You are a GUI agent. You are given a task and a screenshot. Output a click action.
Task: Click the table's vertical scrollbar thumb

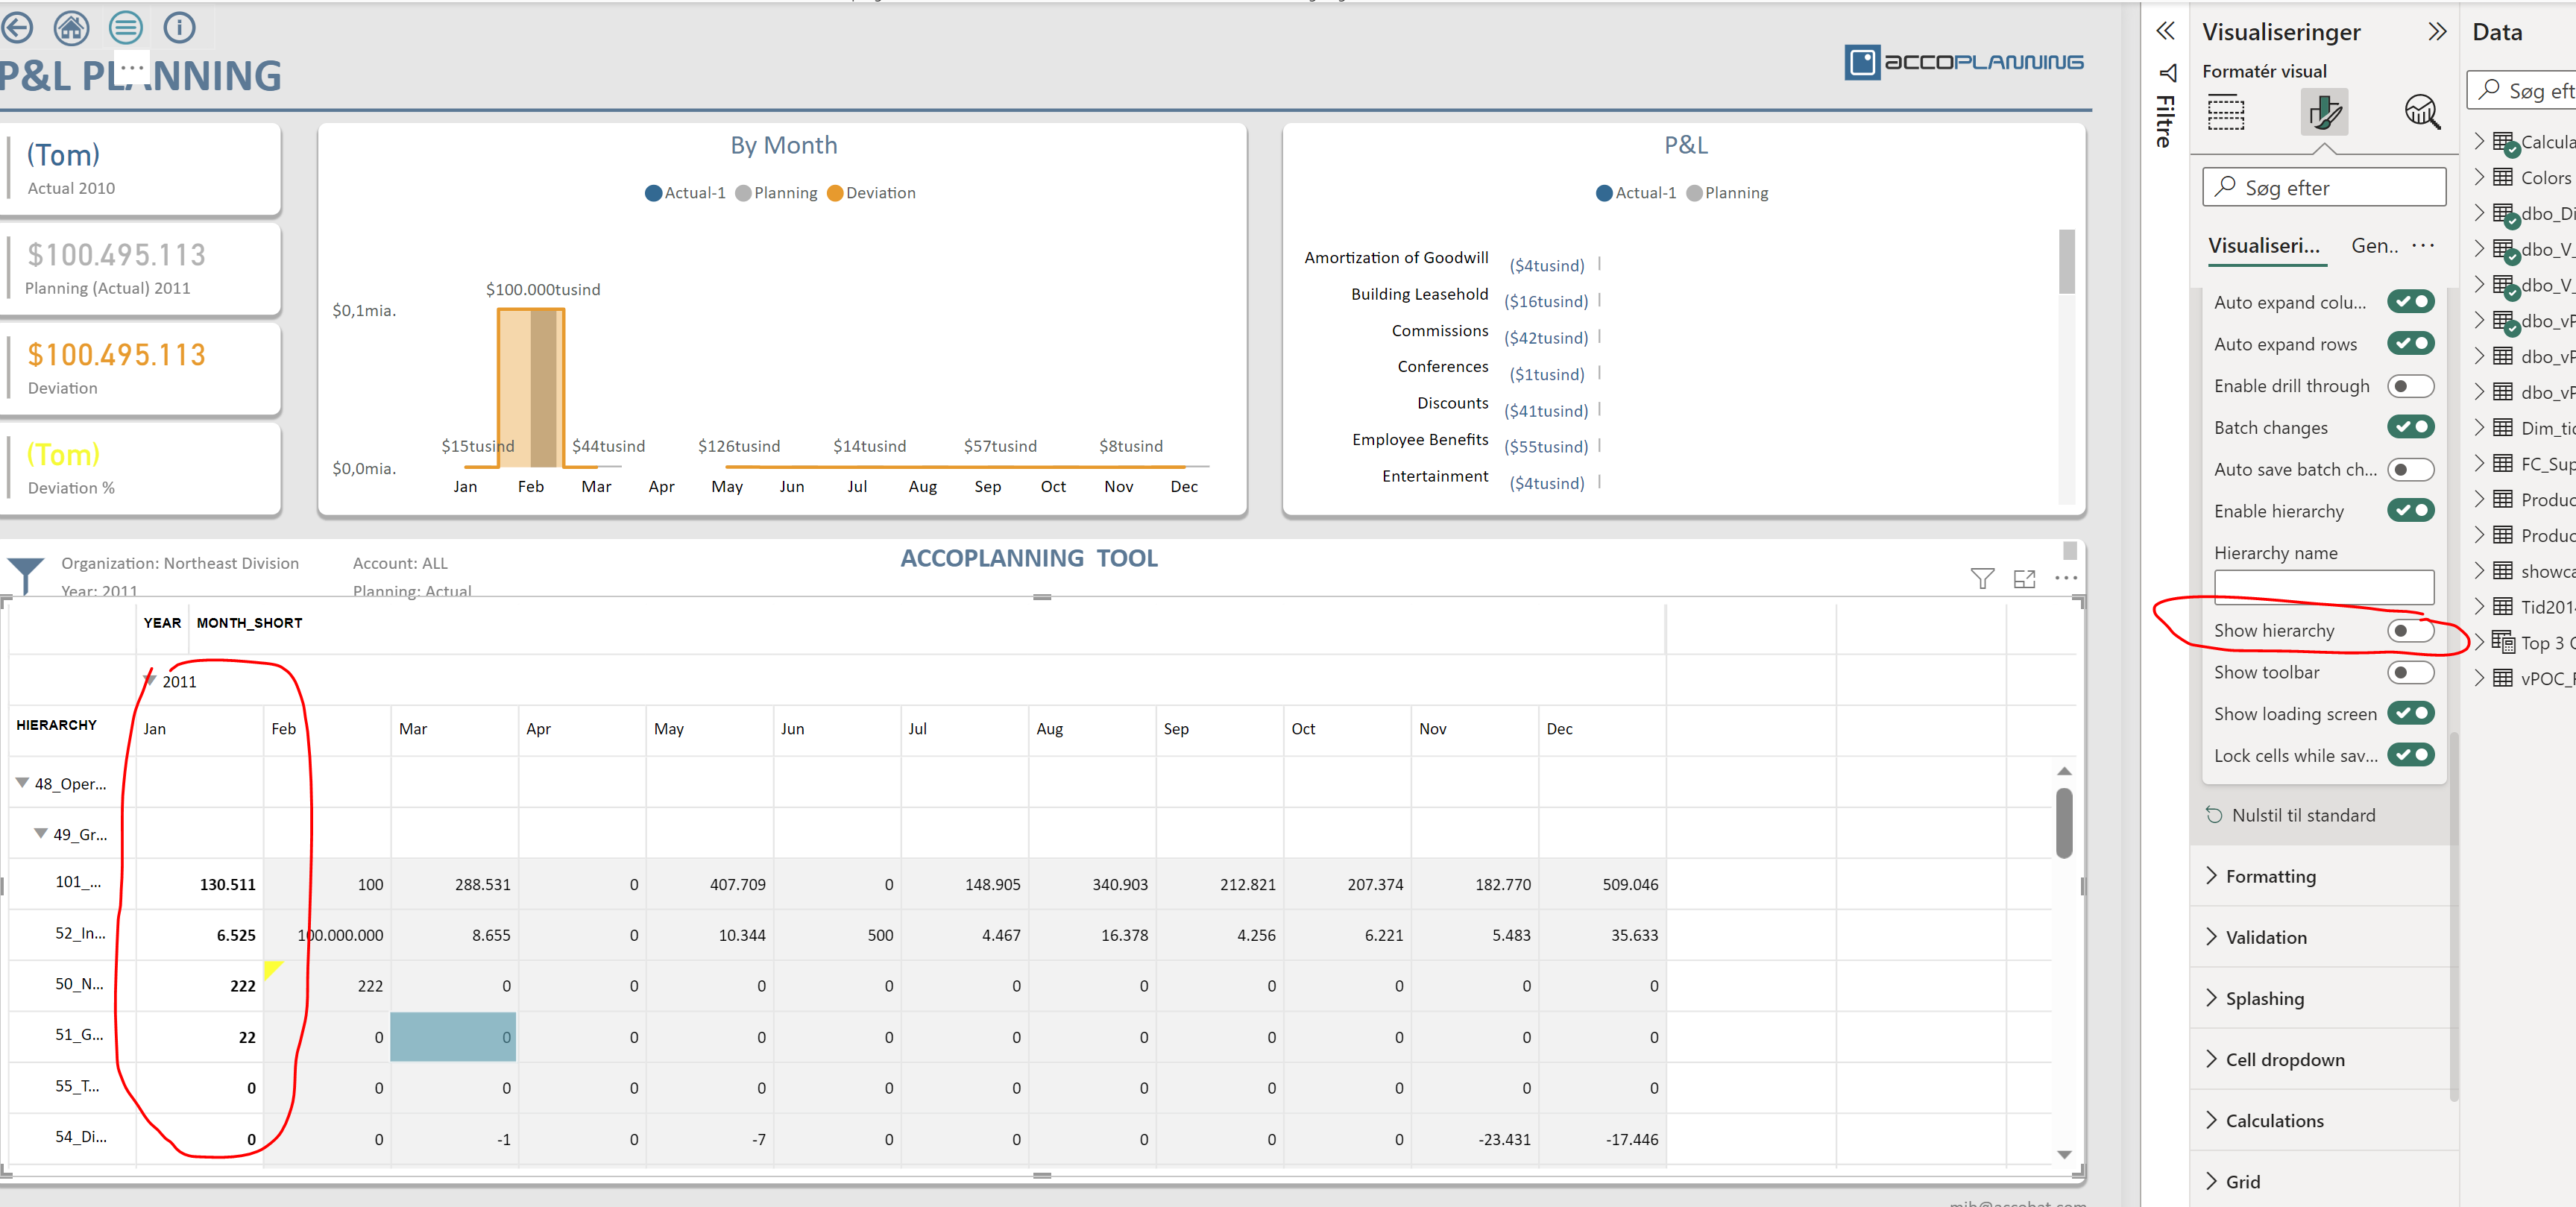(2063, 823)
